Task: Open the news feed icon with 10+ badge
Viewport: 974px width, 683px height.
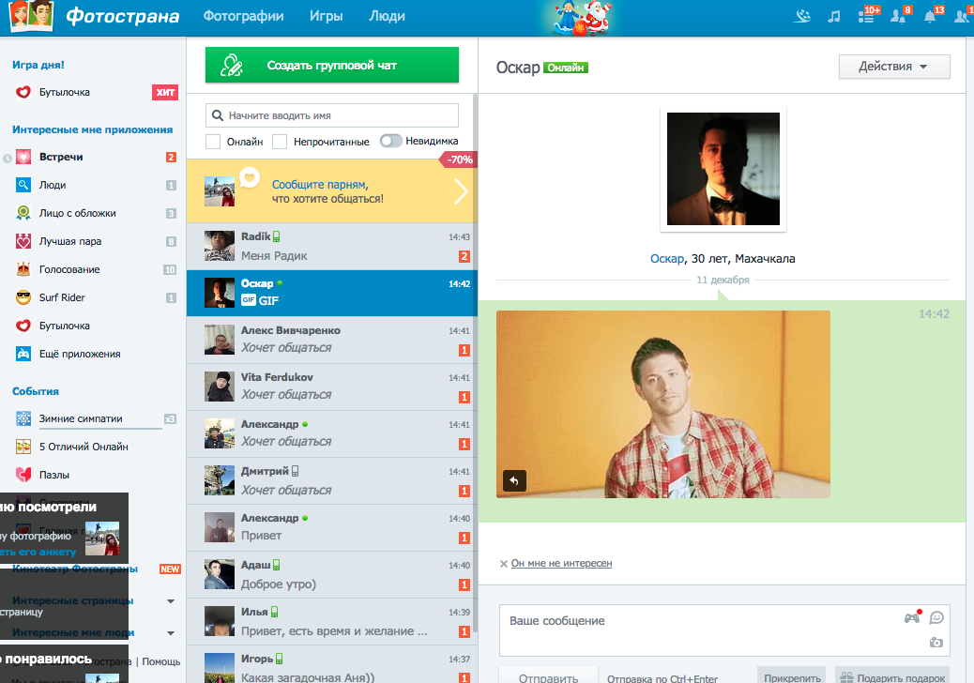Action: (868, 16)
